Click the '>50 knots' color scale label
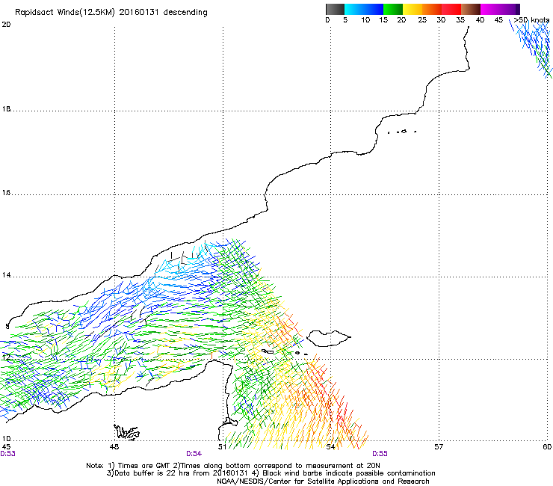 tap(531, 20)
